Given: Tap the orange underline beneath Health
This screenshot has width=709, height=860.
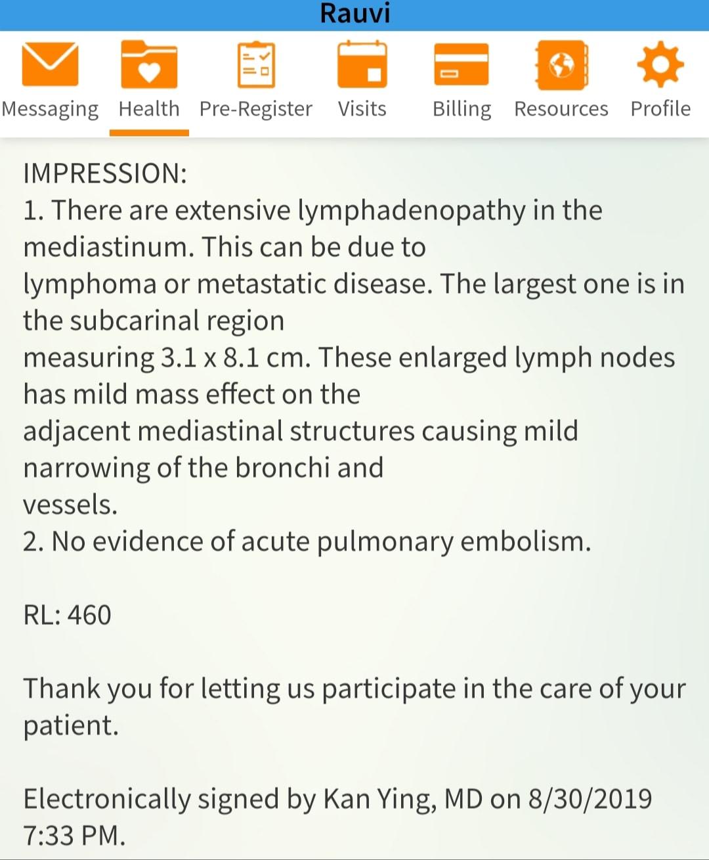Looking at the screenshot, I should (x=149, y=133).
